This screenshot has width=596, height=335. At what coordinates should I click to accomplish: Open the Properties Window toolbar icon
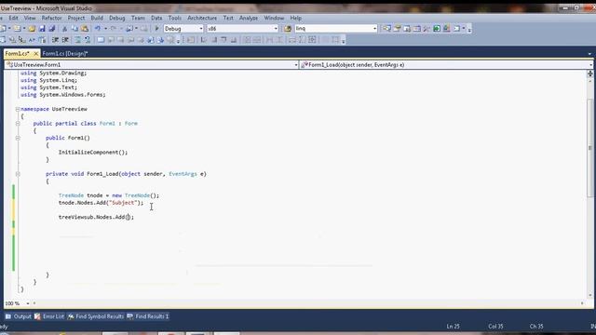click(397, 29)
